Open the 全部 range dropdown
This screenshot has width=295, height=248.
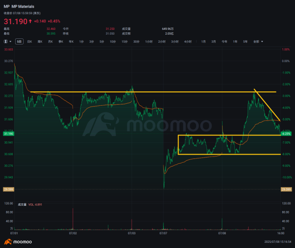(x=258, y=41)
